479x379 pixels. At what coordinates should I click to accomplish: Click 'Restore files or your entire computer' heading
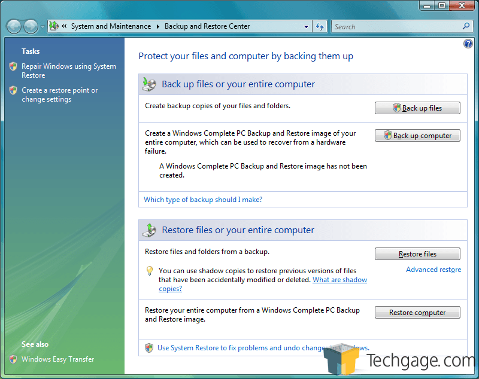[238, 230]
